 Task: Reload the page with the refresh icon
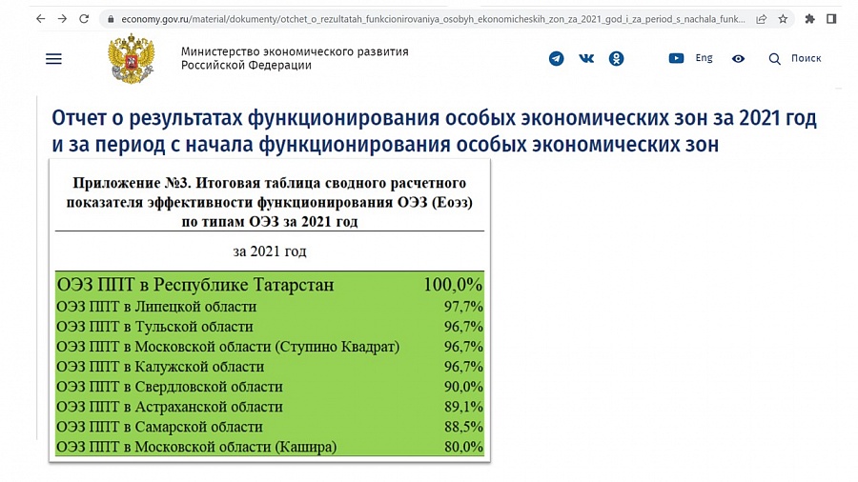click(84, 19)
